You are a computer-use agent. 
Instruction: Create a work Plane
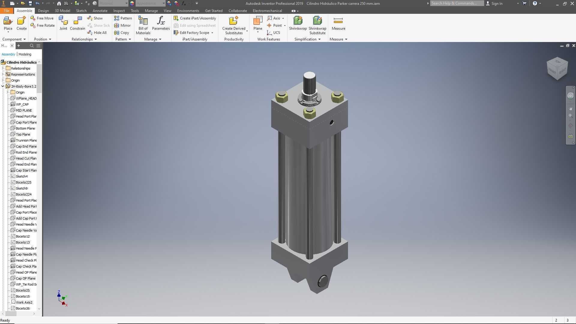[x=258, y=23]
